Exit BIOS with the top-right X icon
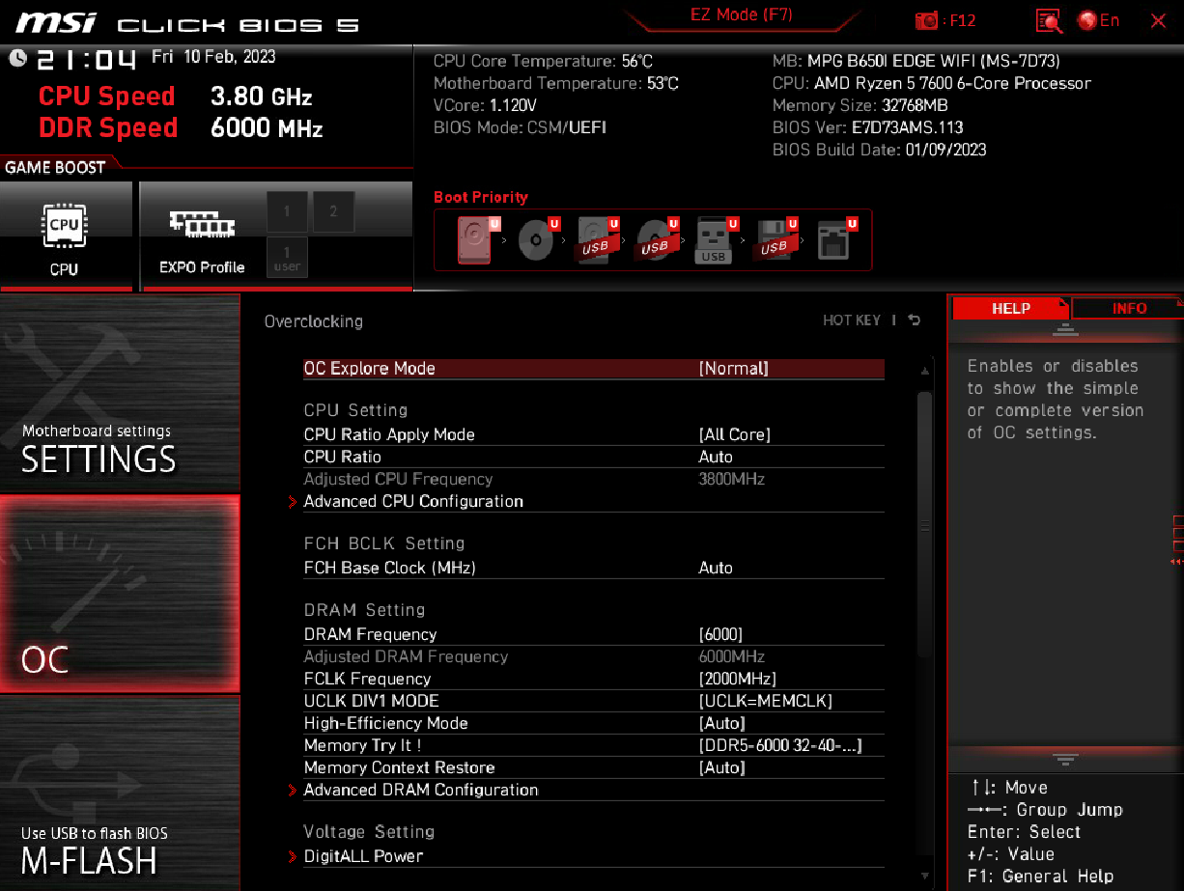The width and height of the screenshot is (1184, 891). 1158,20
